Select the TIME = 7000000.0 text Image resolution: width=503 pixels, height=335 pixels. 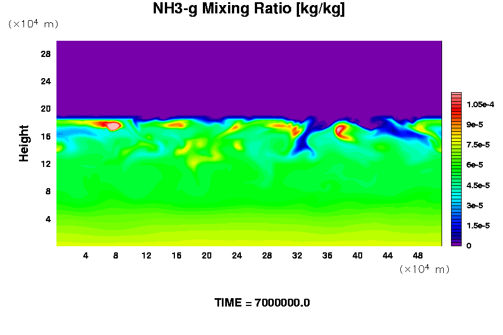pos(262,303)
